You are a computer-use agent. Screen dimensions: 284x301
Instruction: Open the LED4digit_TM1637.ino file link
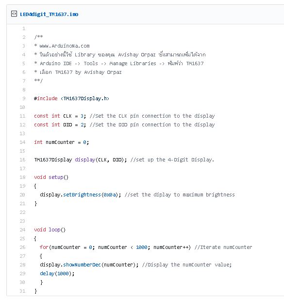[49, 14]
